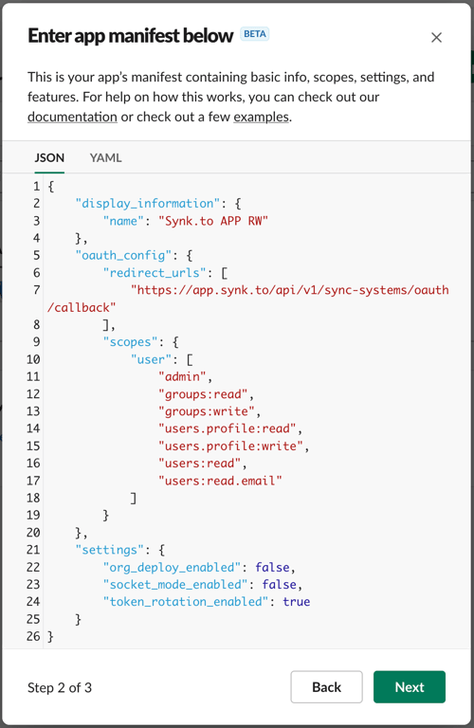Click the "groups:write" scope
Image resolution: width=474 pixels, height=728 pixels.
pyautogui.click(x=207, y=411)
